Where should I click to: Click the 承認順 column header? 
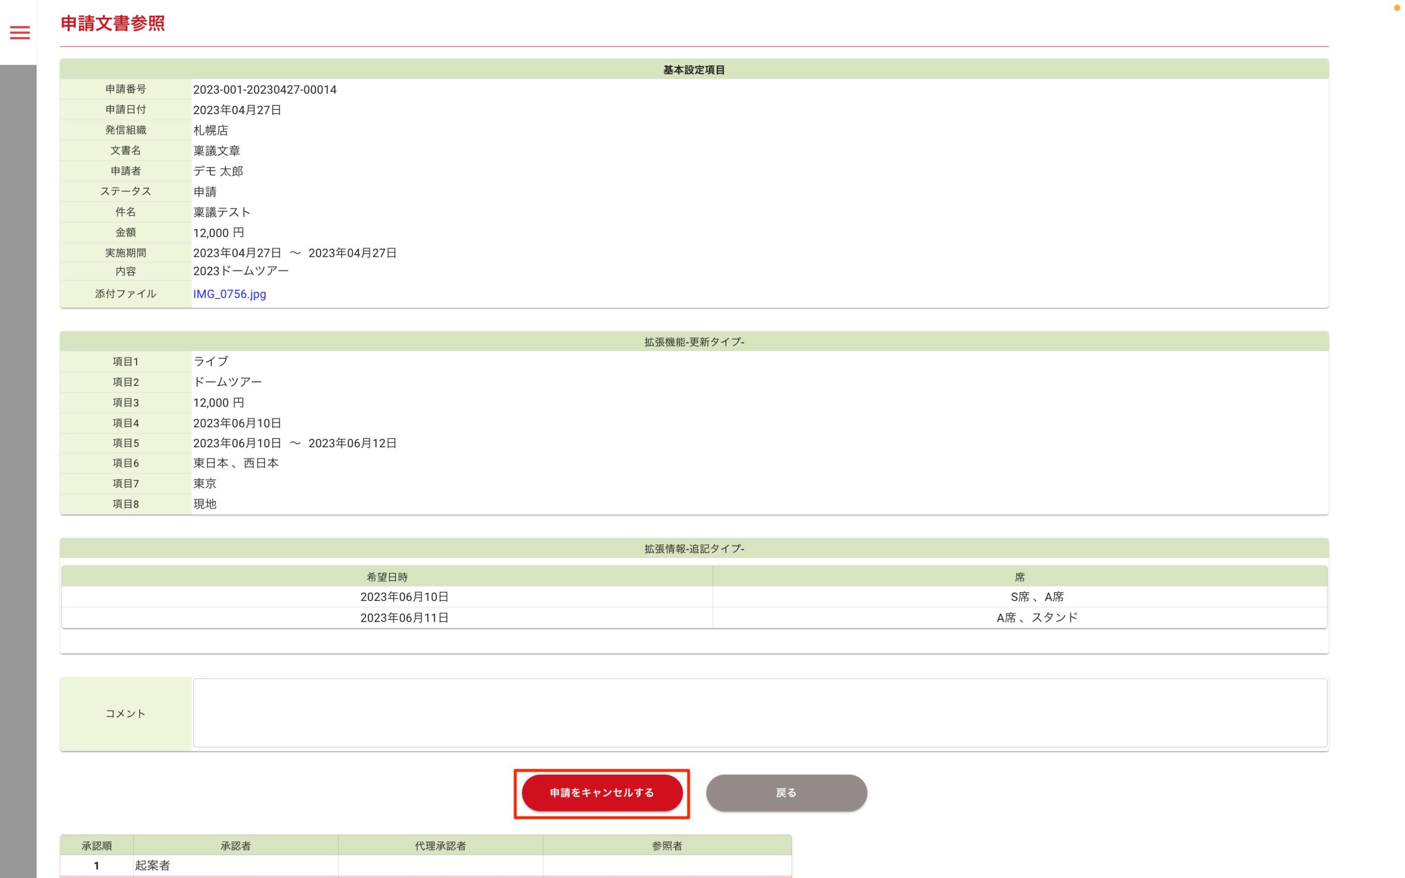(x=97, y=846)
